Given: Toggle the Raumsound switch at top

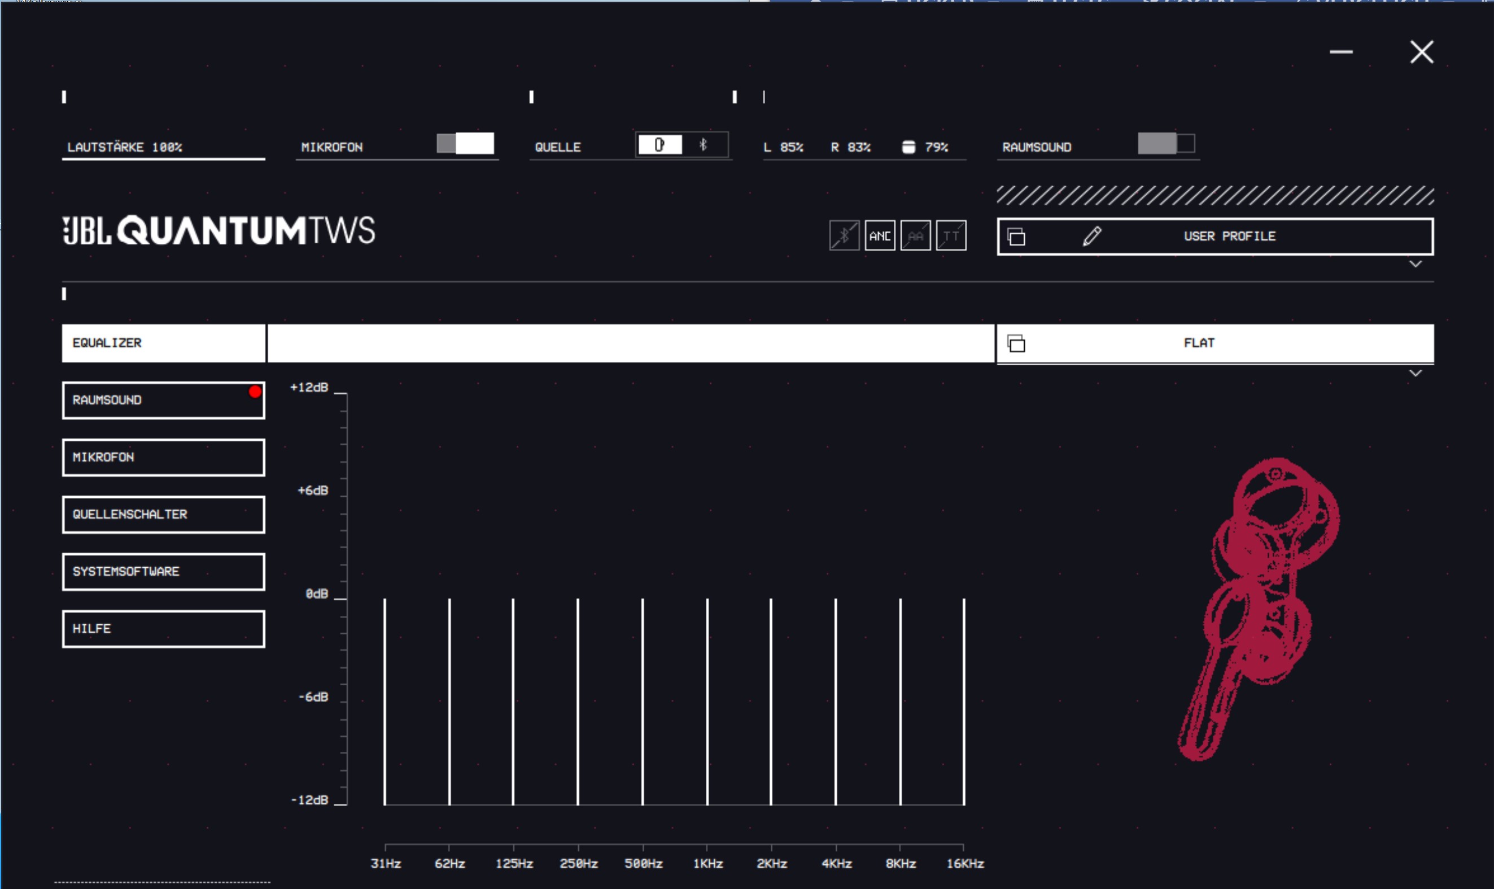Looking at the screenshot, I should pyautogui.click(x=1165, y=144).
